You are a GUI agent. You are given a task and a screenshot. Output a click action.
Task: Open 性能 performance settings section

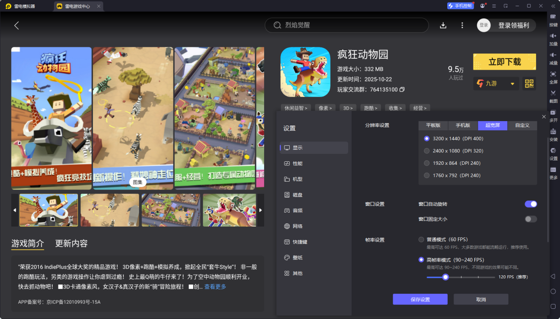314,163
